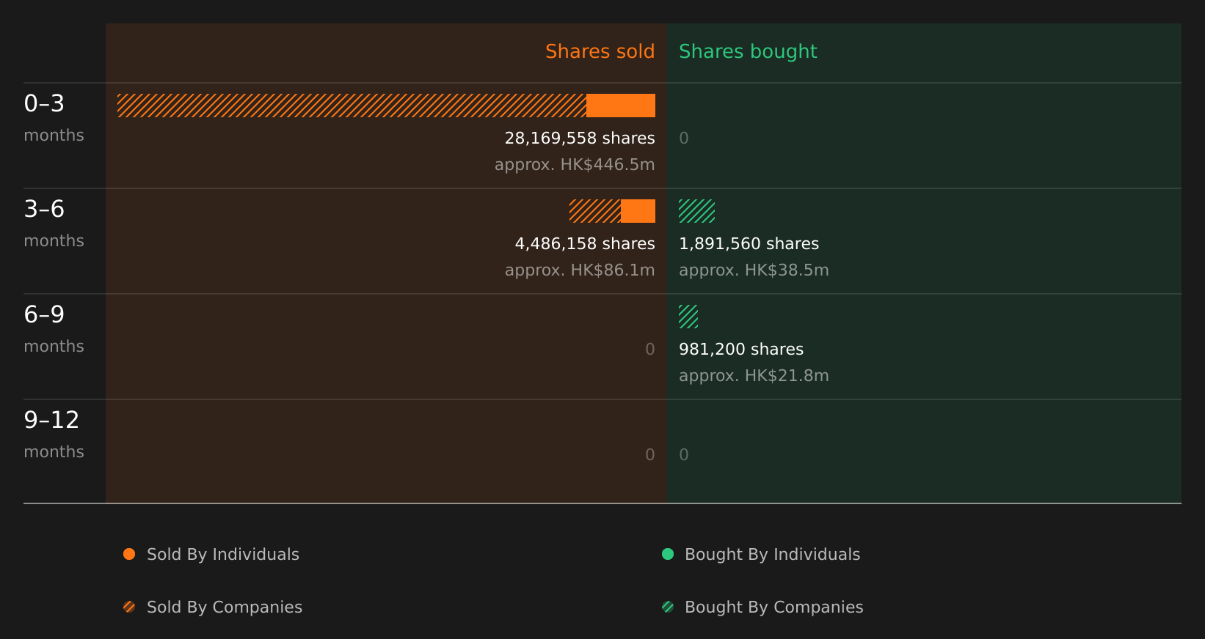Image resolution: width=1205 pixels, height=639 pixels.
Task: Click the zero sold value for 6–9 months
Action: (650, 349)
